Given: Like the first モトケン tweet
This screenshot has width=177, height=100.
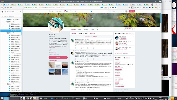Looking at the screenshot, I should tap(87, 48).
